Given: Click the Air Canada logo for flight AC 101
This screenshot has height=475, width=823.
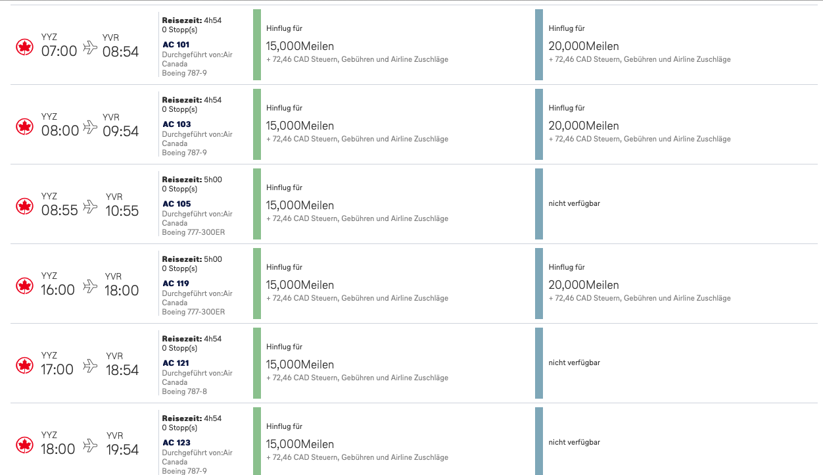Looking at the screenshot, I should (24, 47).
